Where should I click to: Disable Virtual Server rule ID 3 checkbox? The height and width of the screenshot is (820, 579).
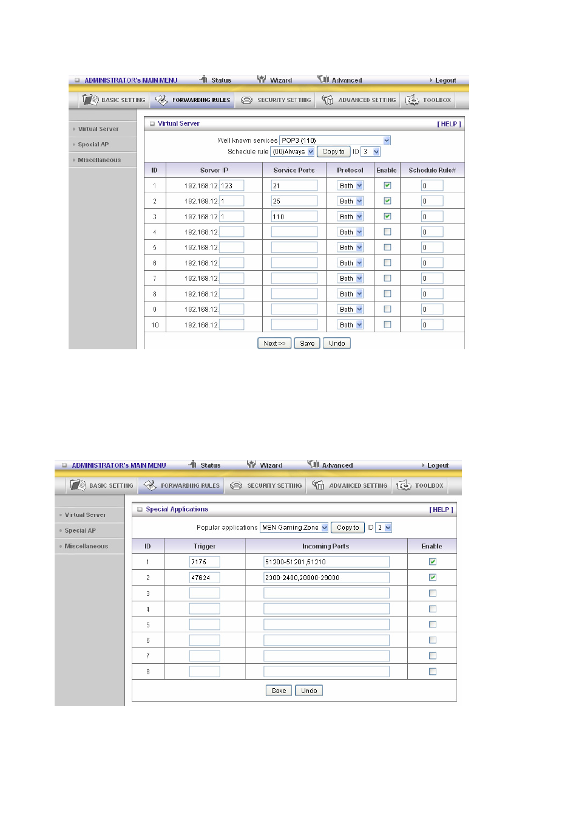coord(387,217)
